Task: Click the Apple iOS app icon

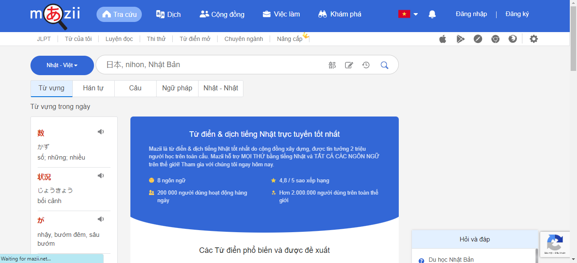Action: pos(443,39)
